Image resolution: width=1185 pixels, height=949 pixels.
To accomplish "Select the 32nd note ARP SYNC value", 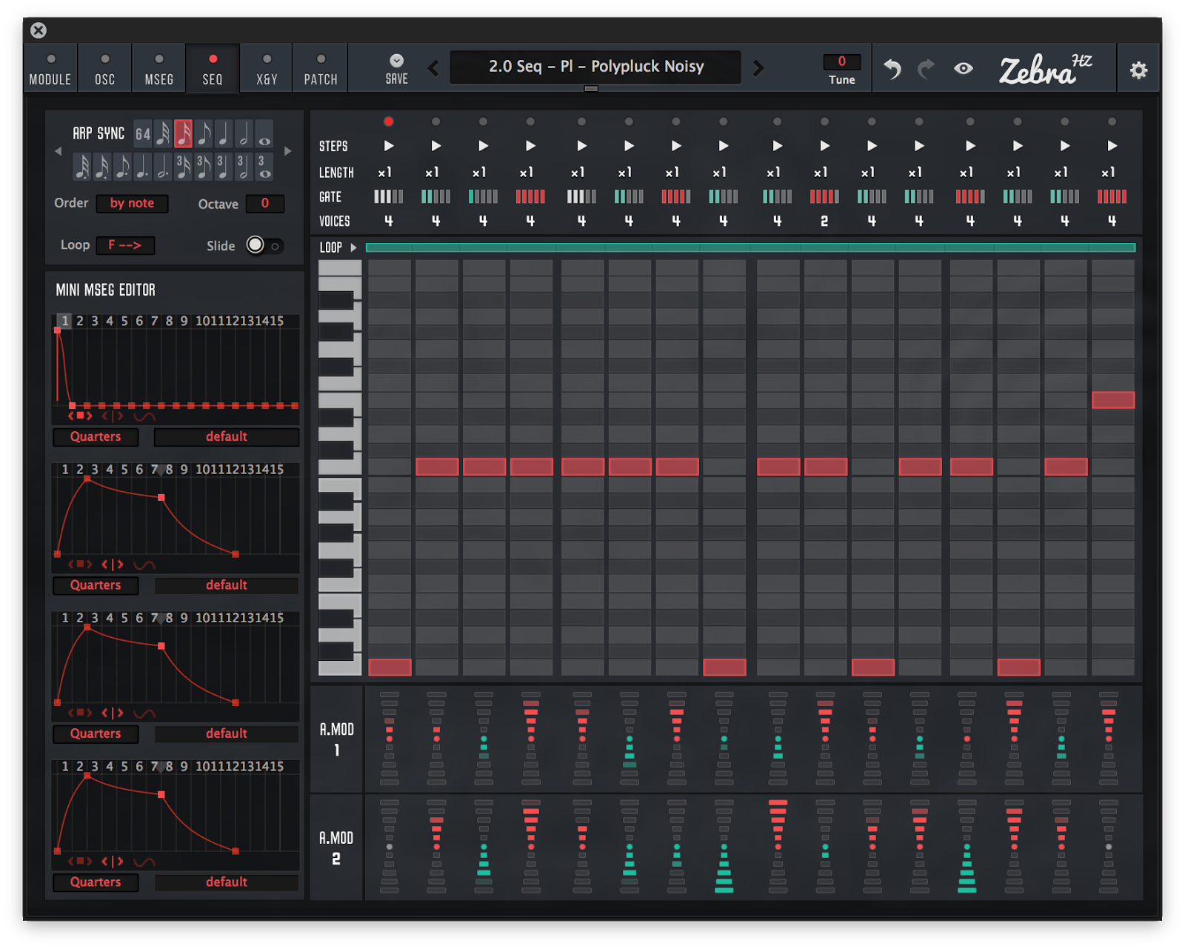I will point(163,134).
